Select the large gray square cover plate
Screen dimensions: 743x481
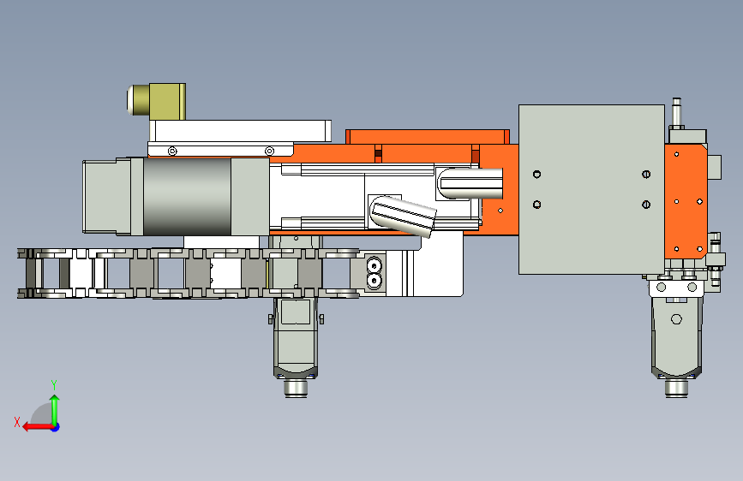click(x=591, y=189)
